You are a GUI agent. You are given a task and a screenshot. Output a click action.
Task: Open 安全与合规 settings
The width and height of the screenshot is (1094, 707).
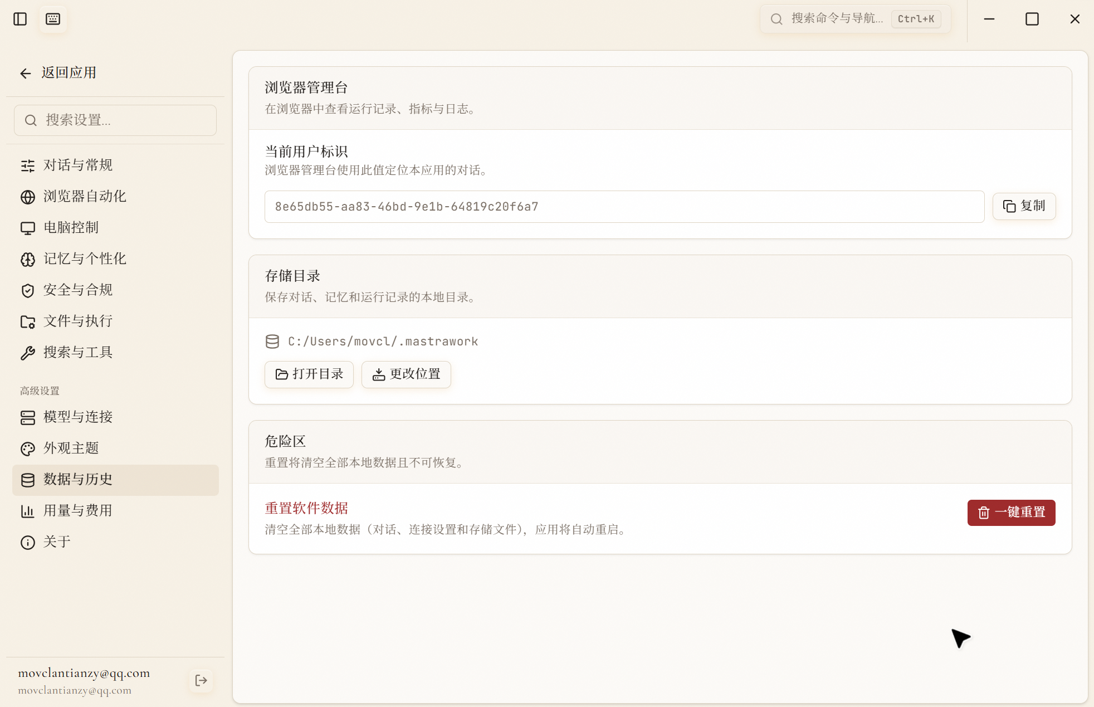point(115,290)
